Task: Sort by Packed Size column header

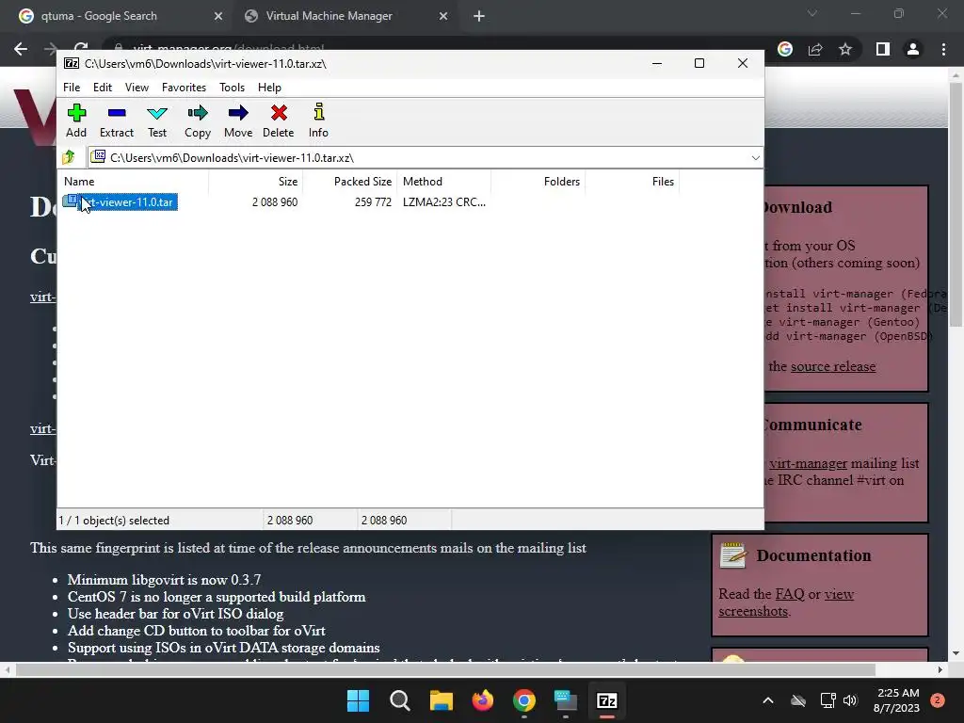Action: pos(350,182)
